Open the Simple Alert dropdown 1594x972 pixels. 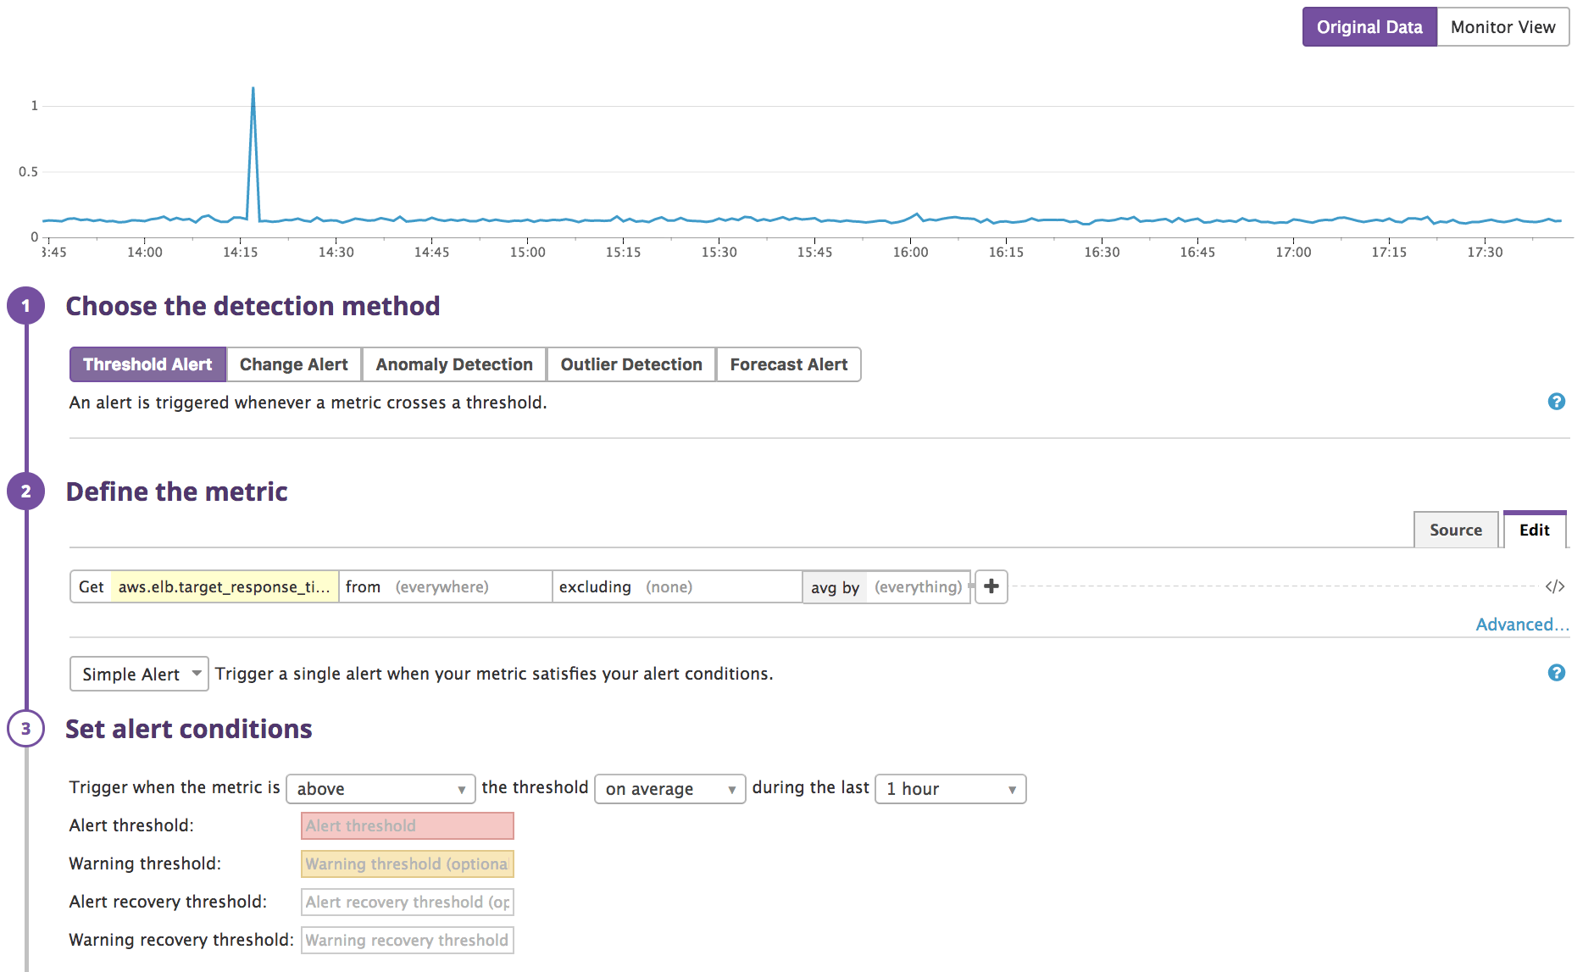click(138, 674)
